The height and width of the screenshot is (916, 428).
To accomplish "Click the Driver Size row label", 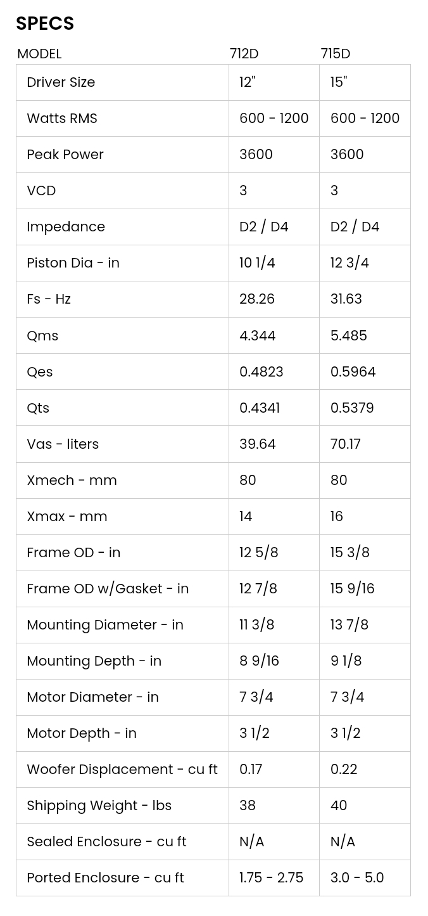I will click(x=61, y=82).
